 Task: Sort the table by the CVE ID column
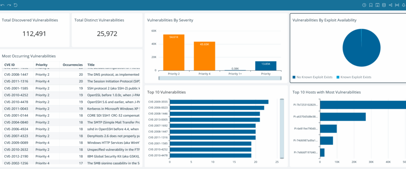click(x=10, y=65)
